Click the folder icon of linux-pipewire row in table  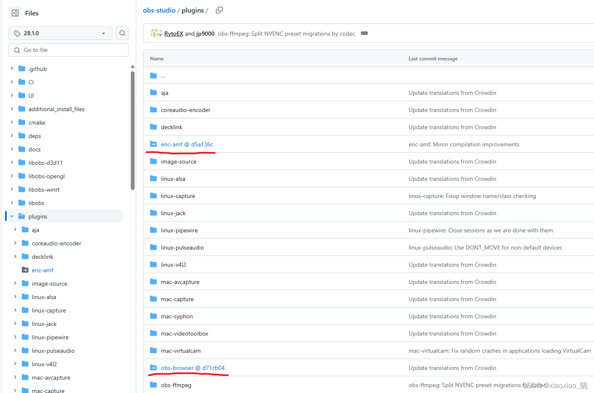[x=153, y=230]
